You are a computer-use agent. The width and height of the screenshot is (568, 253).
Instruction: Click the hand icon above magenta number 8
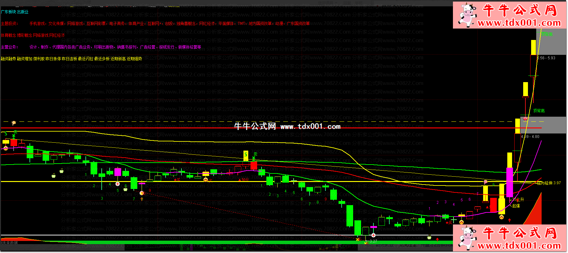click(486, 182)
